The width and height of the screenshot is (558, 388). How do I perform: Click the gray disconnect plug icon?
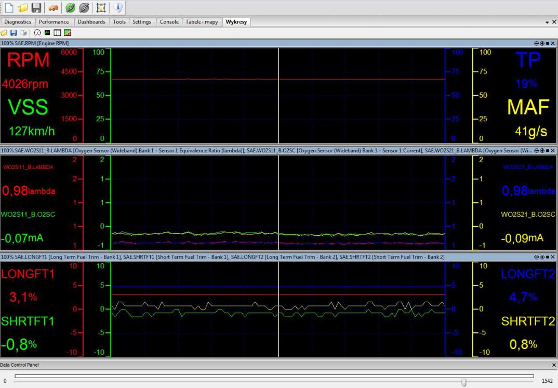pyautogui.click(x=84, y=7)
